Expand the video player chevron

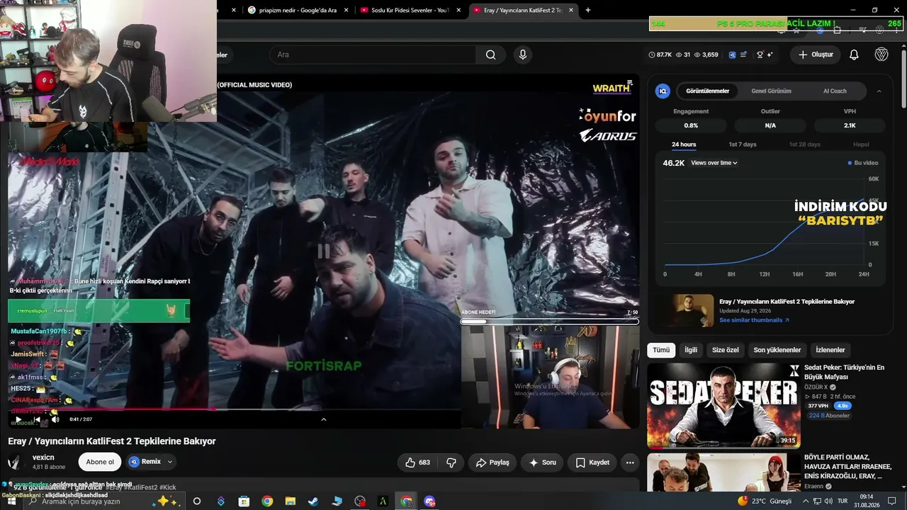324,419
